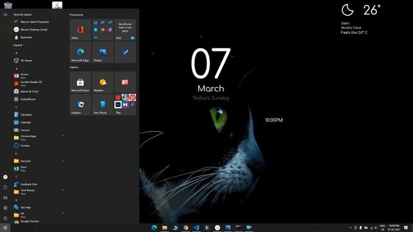Open the Weather tile
The height and width of the screenshot is (232, 413).
point(103,82)
